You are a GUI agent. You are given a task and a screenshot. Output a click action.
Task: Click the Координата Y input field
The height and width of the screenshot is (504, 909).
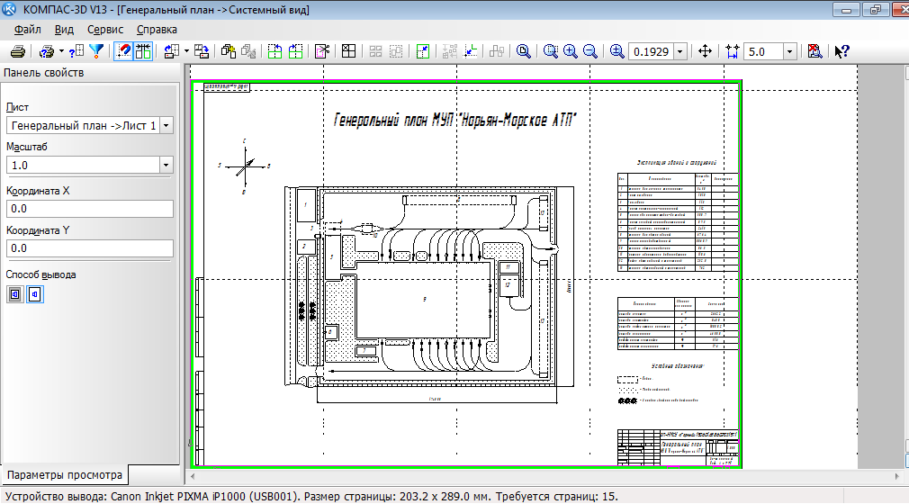coord(89,248)
